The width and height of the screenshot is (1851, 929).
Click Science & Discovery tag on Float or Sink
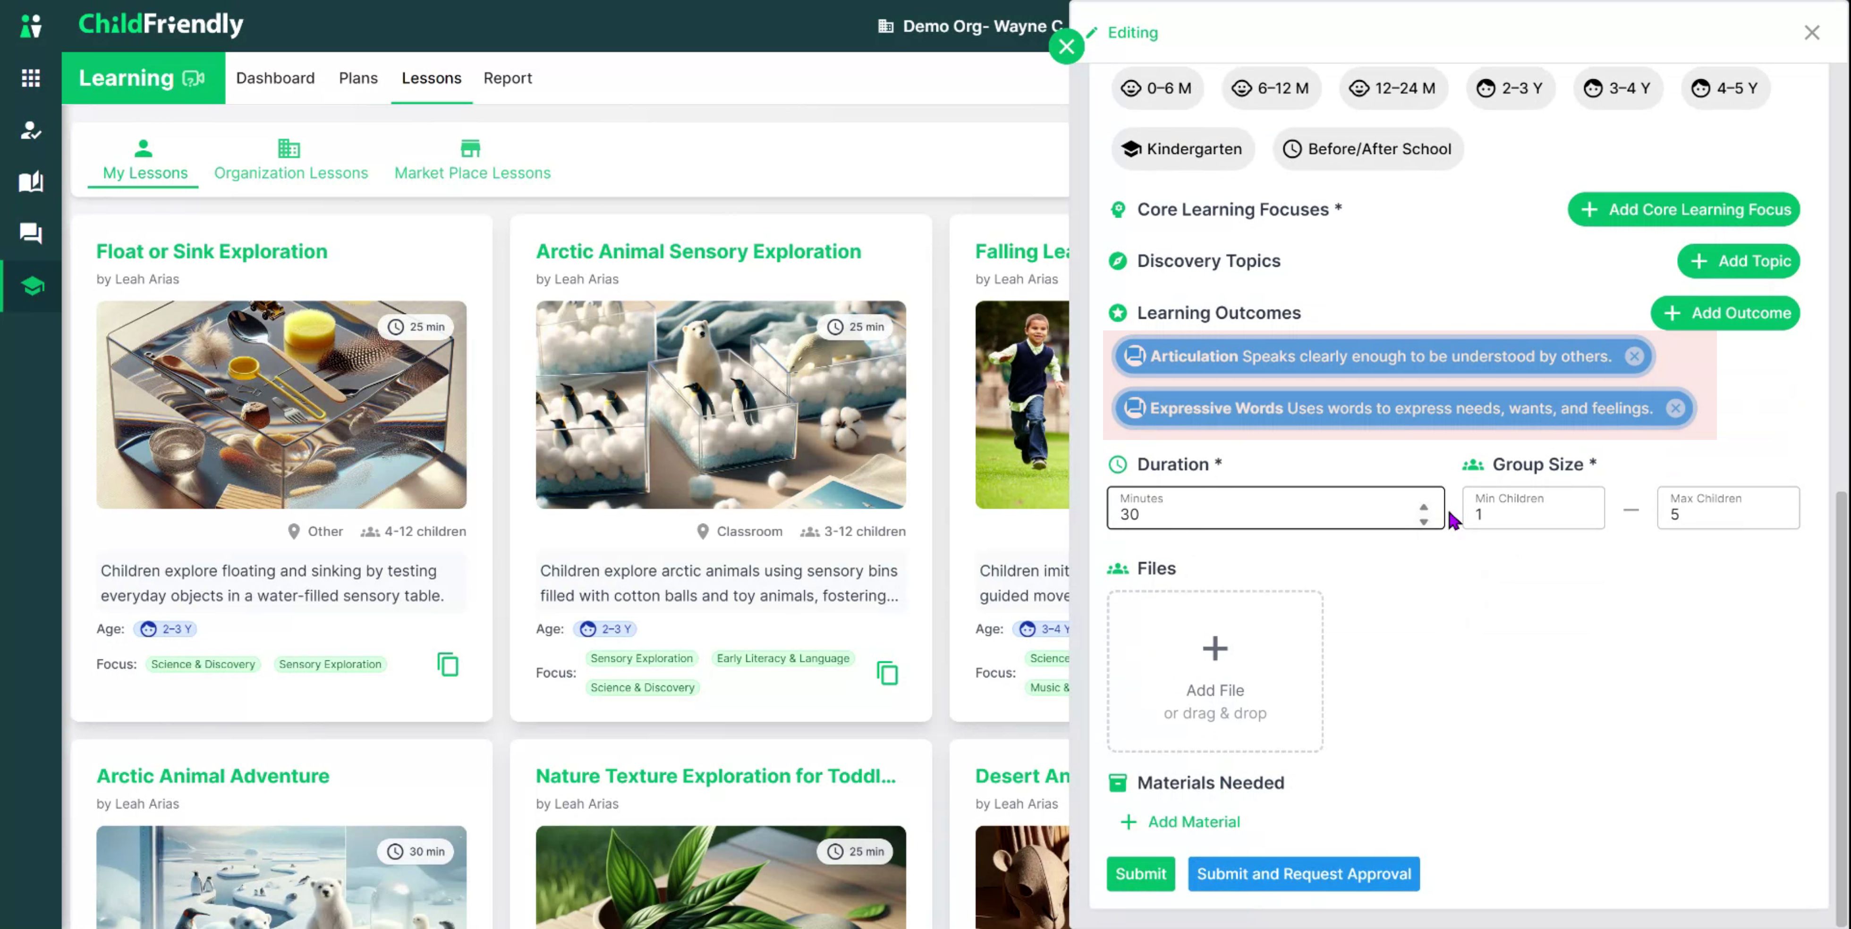pyautogui.click(x=203, y=664)
